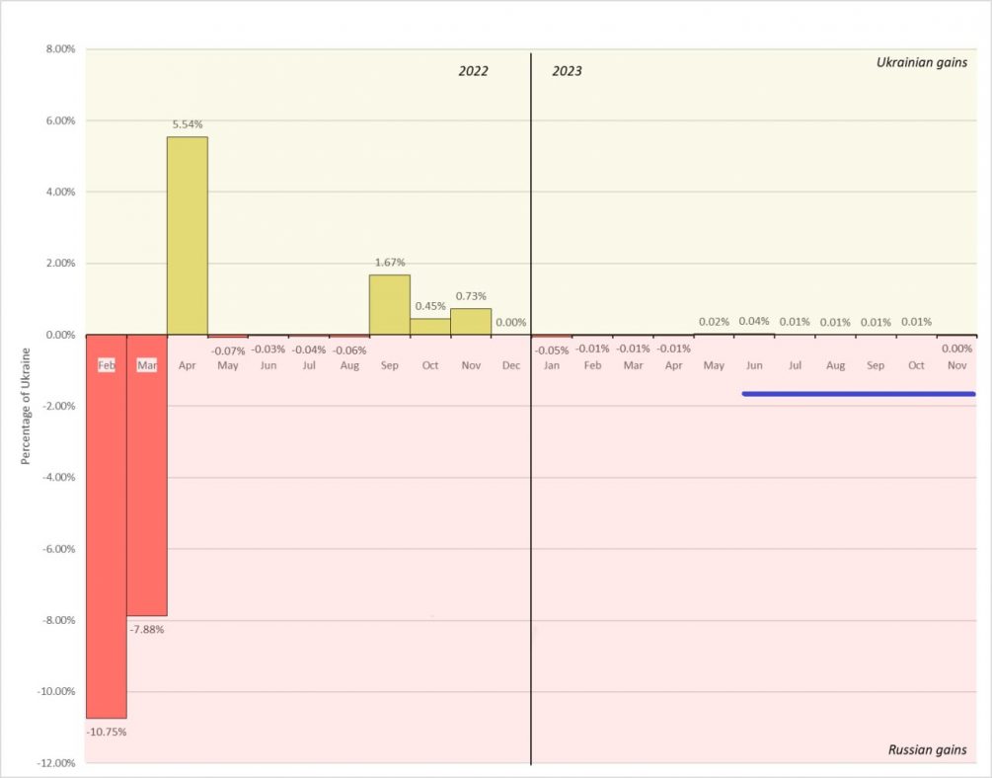Select the yellow September 2022 bar
992x778 pixels.
(389, 304)
